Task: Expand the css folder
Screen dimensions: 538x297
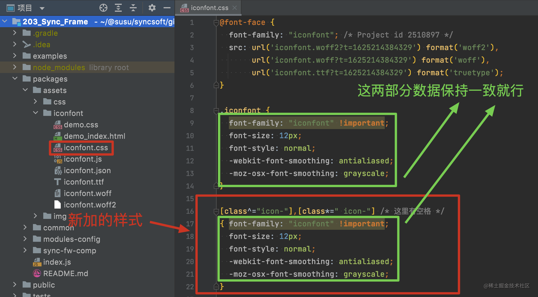Action: tap(35, 102)
